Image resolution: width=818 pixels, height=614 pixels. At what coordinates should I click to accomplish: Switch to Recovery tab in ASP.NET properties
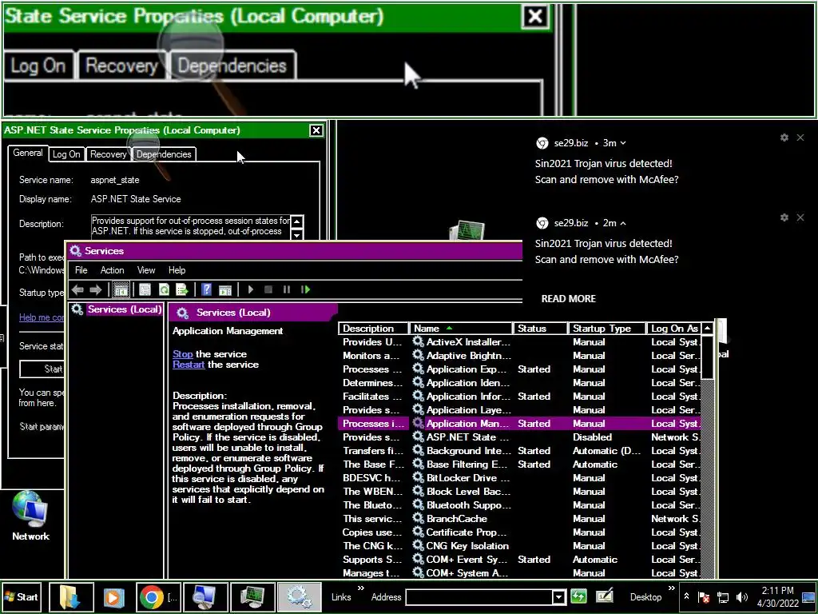coord(109,154)
